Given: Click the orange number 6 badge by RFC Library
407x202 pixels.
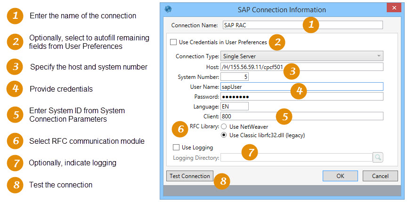Looking at the screenshot, I should pos(180,129).
